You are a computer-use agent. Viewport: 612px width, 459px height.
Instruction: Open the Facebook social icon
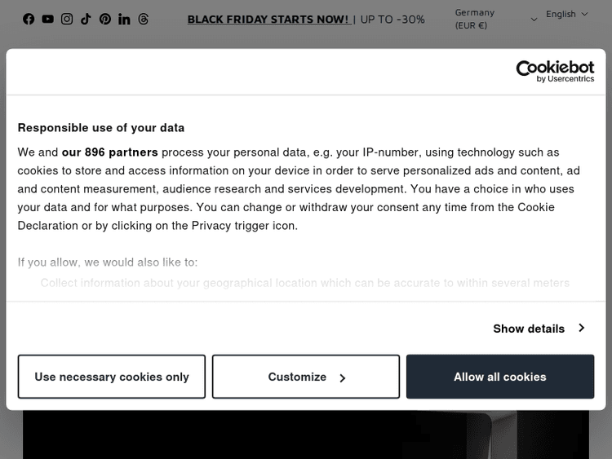[29, 19]
